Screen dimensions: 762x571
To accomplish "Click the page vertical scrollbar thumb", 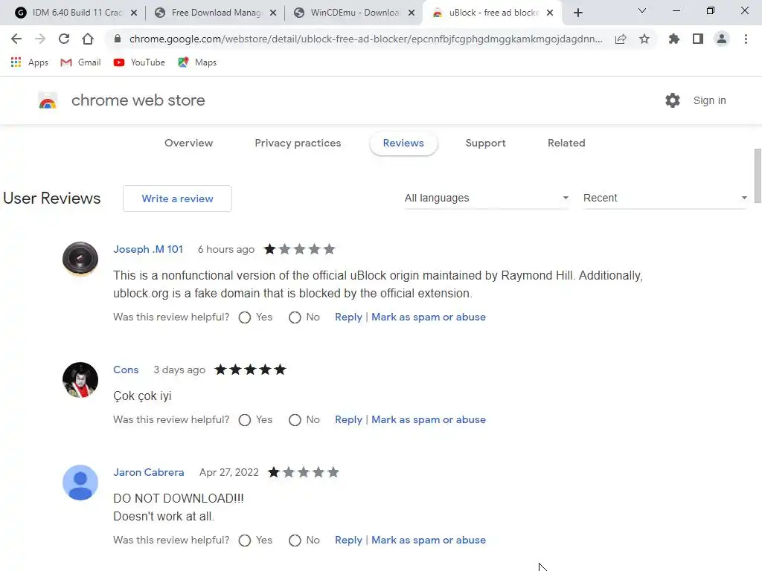I will tap(758, 175).
